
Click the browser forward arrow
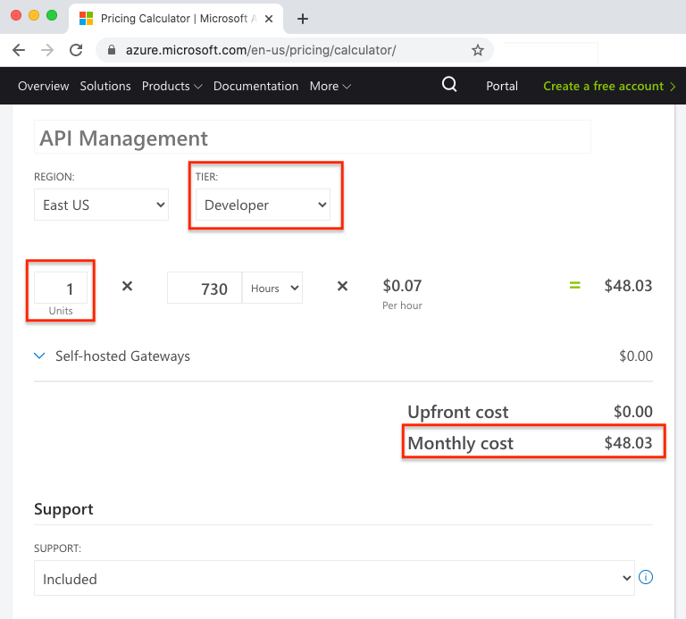pos(47,50)
